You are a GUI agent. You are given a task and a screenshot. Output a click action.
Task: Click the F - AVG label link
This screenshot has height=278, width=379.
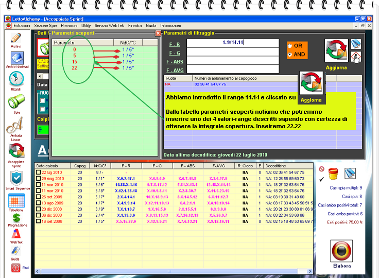[x=175, y=71]
